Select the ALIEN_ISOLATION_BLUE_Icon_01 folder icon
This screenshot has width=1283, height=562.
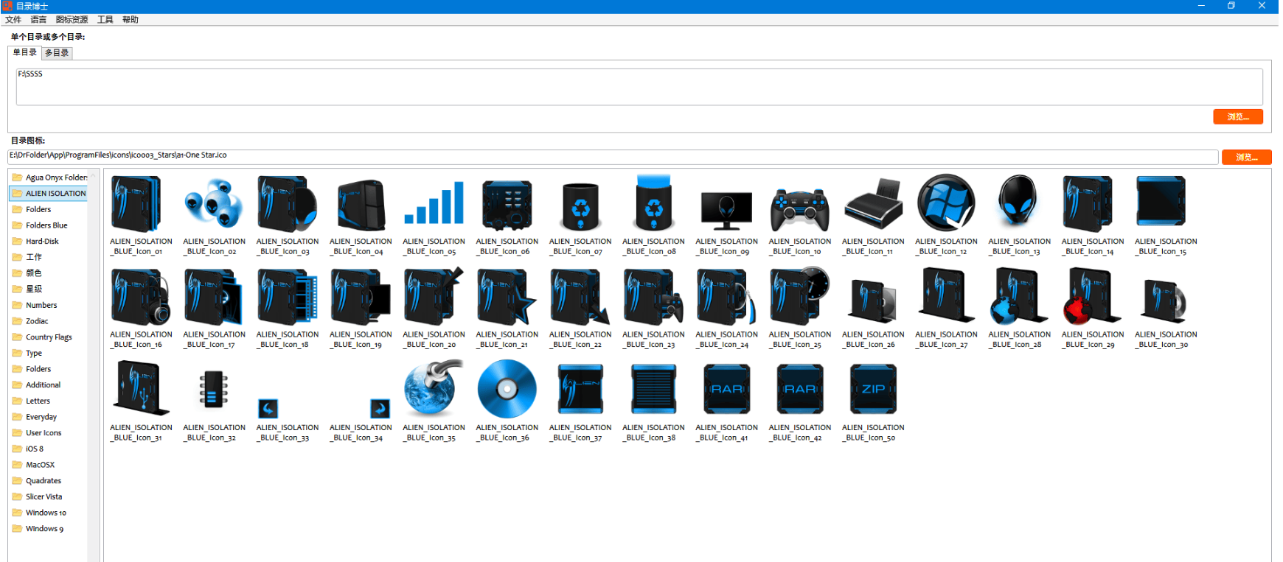137,204
